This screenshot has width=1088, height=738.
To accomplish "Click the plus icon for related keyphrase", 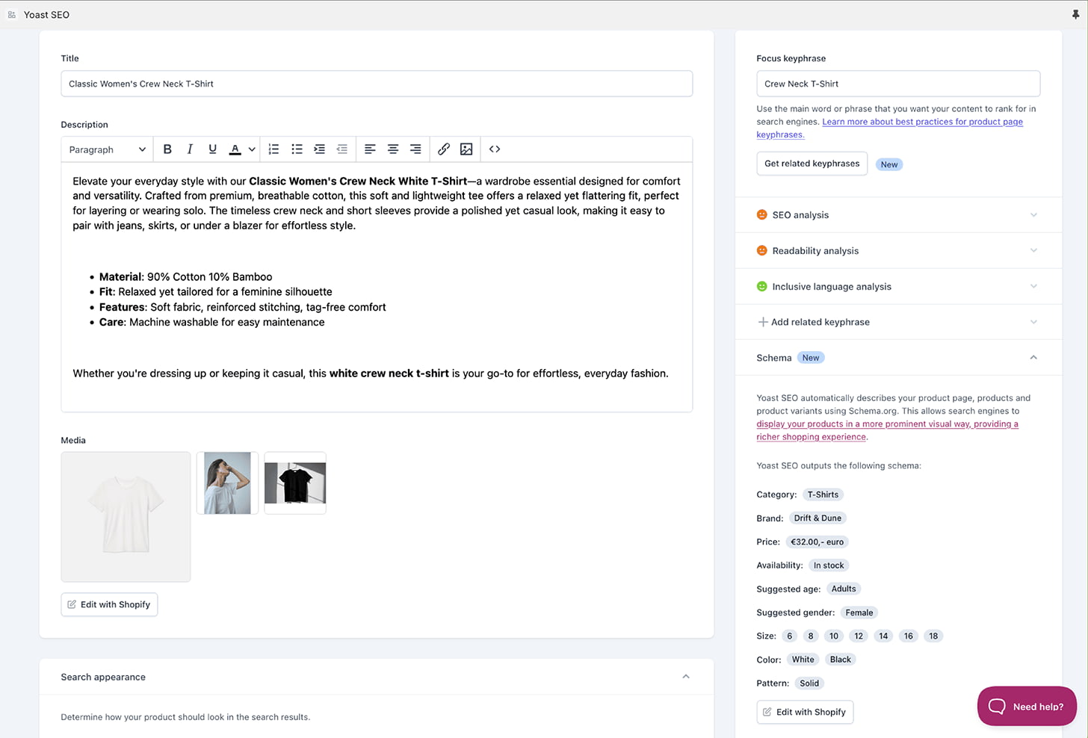I will pos(763,322).
